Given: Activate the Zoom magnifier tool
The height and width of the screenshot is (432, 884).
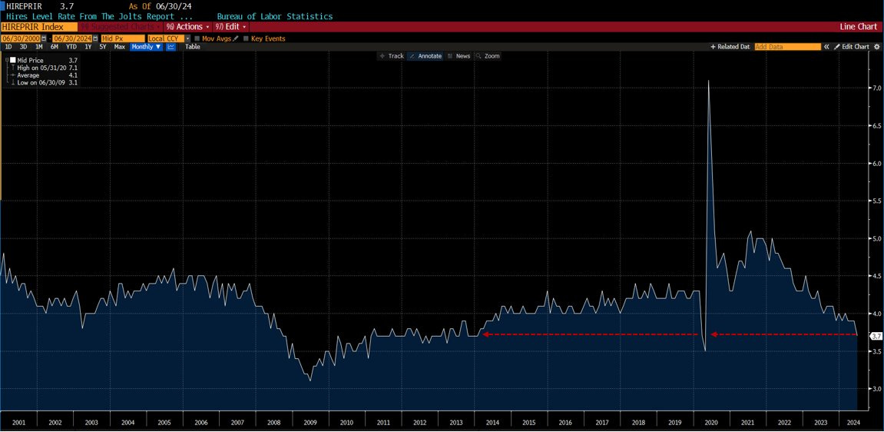Looking at the screenshot, I should [488, 56].
